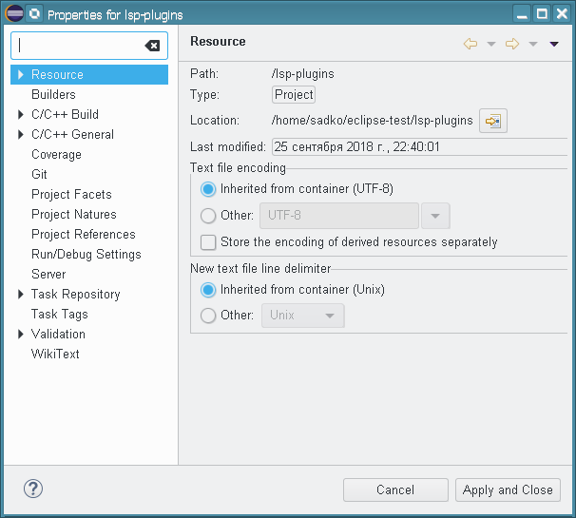Open the help question mark icon
This screenshot has width=576, height=518.
(x=33, y=489)
